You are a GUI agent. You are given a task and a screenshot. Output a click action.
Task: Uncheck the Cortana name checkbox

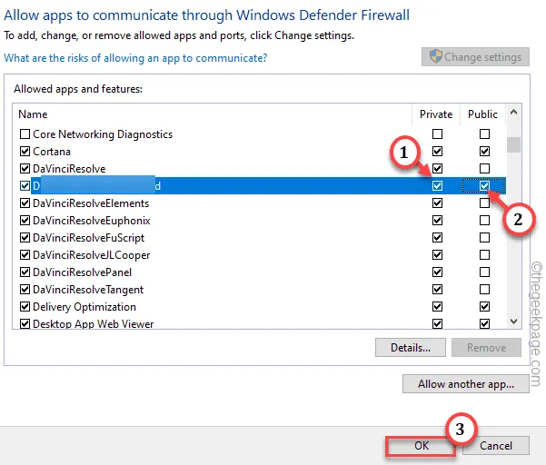tap(25, 152)
